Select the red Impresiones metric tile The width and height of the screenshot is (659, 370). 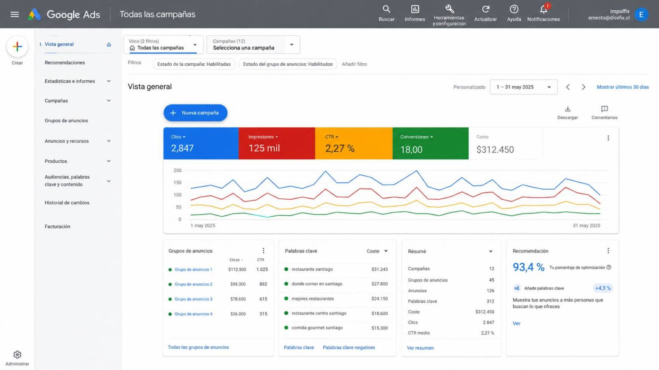pyautogui.click(x=277, y=143)
